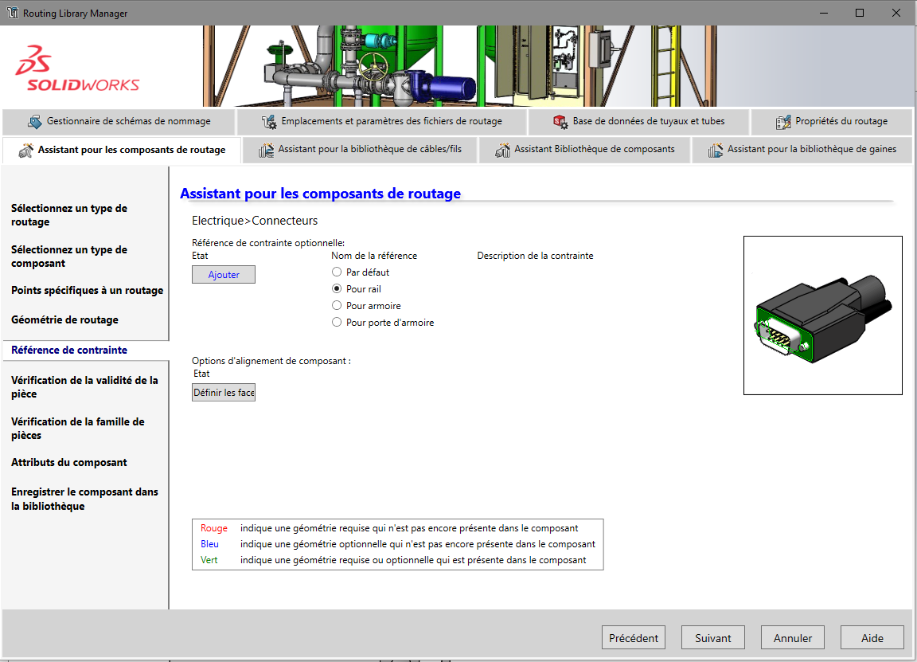This screenshot has height=662, width=917.
Task: Select the Par défaut radio option
Action: [337, 272]
